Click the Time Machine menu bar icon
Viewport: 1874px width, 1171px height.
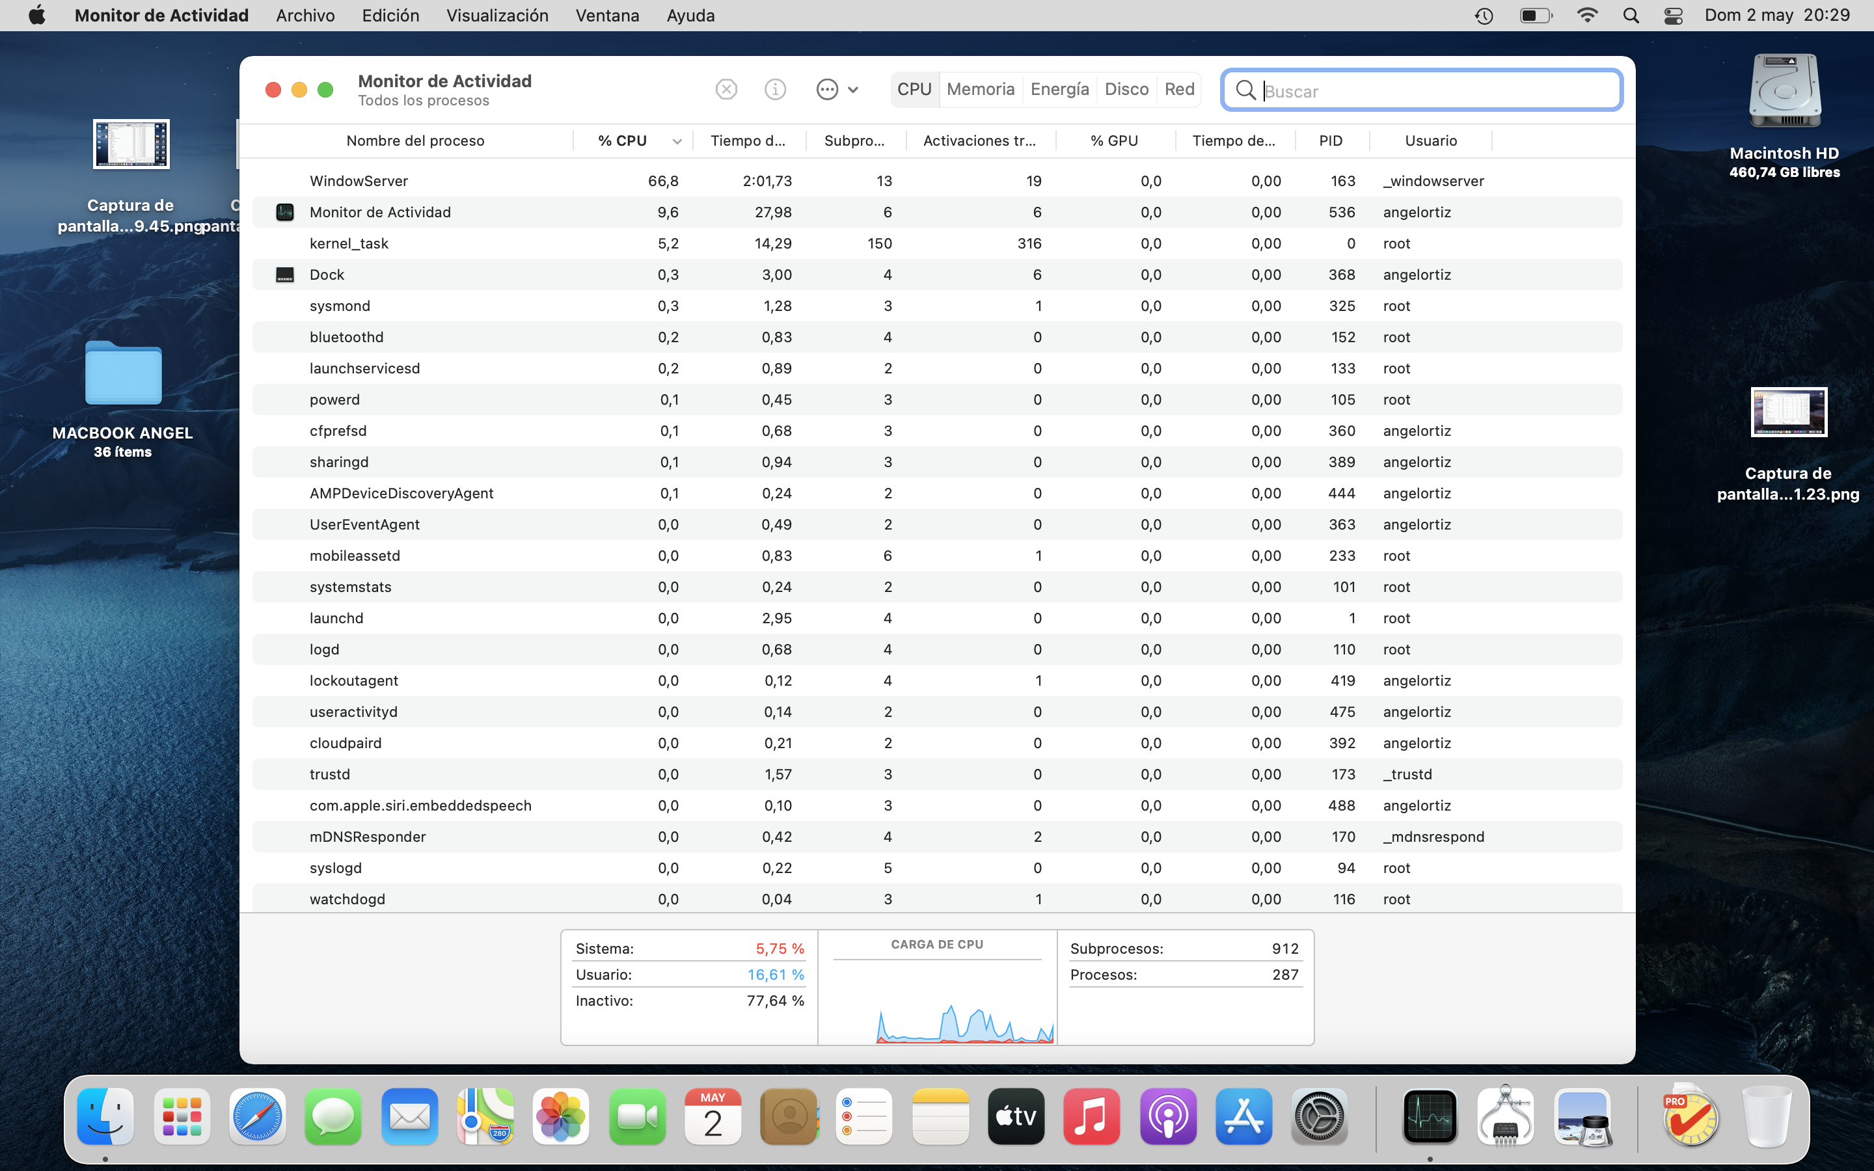tap(1483, 16)
